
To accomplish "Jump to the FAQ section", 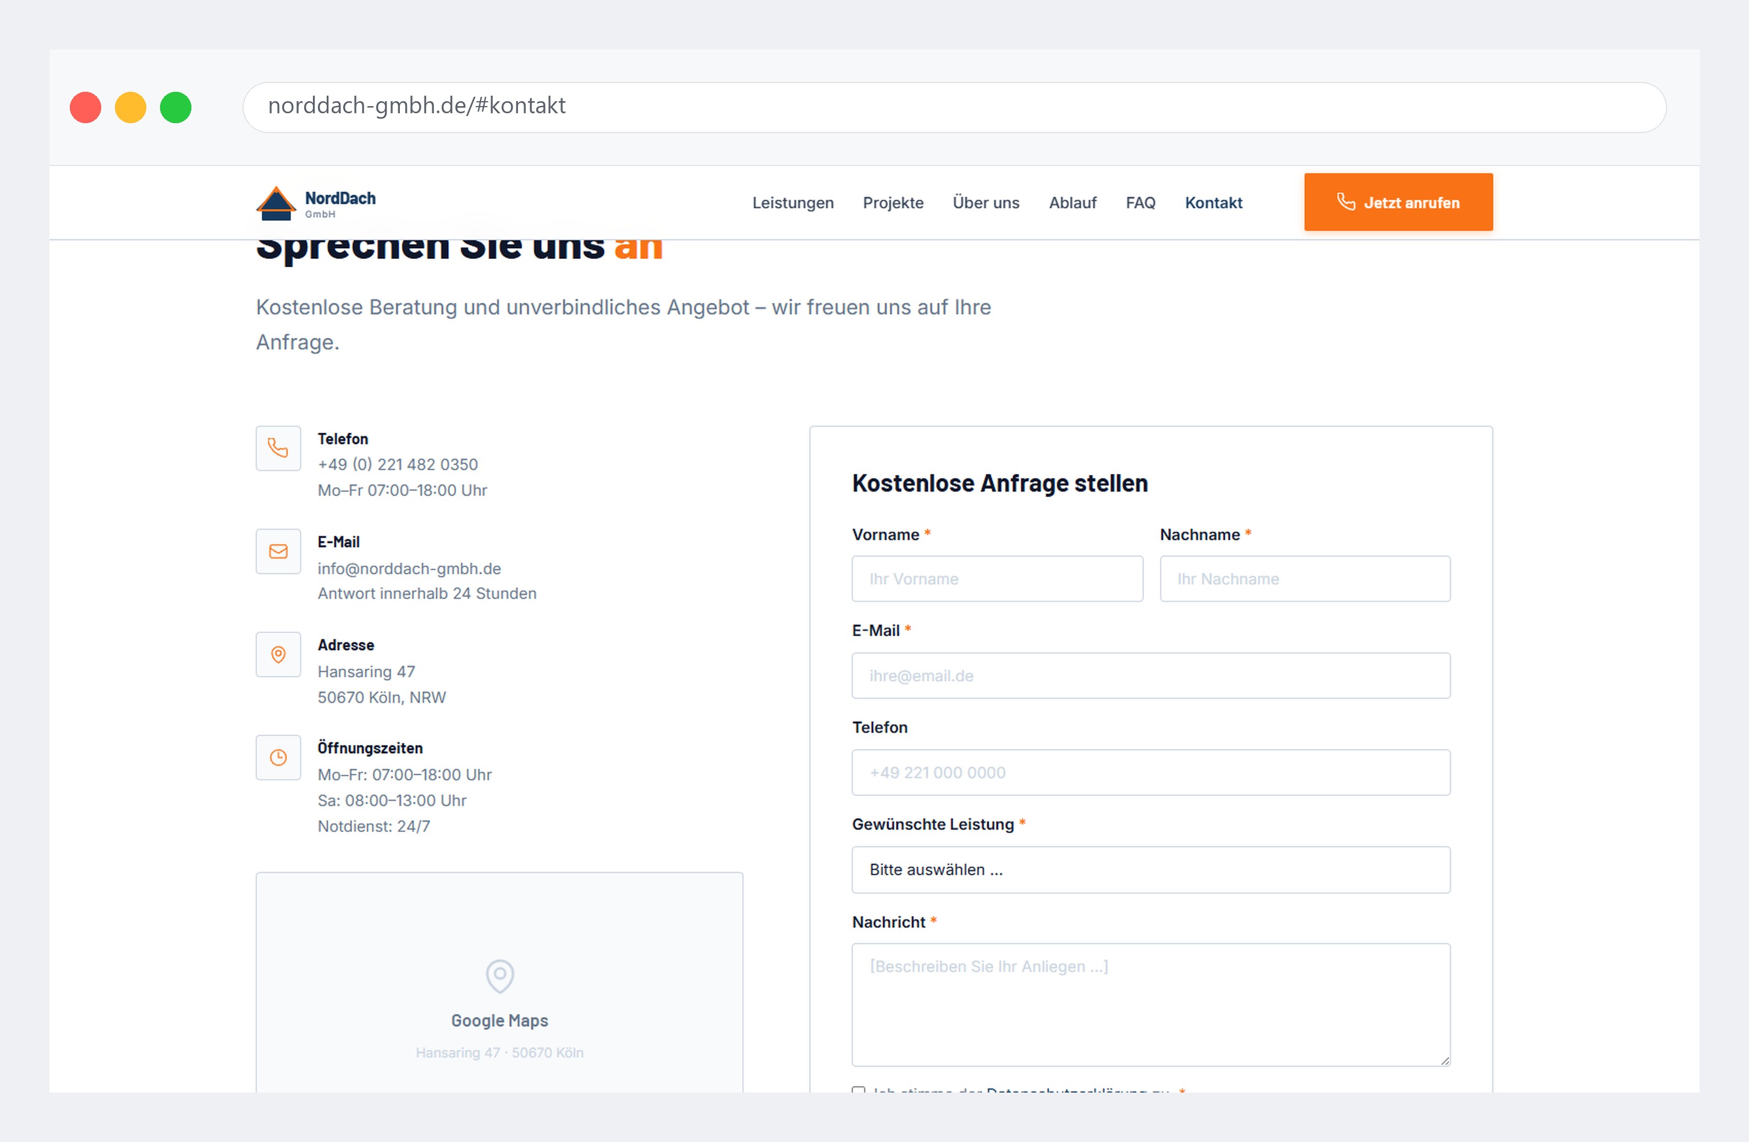I will pos(1141,203).
